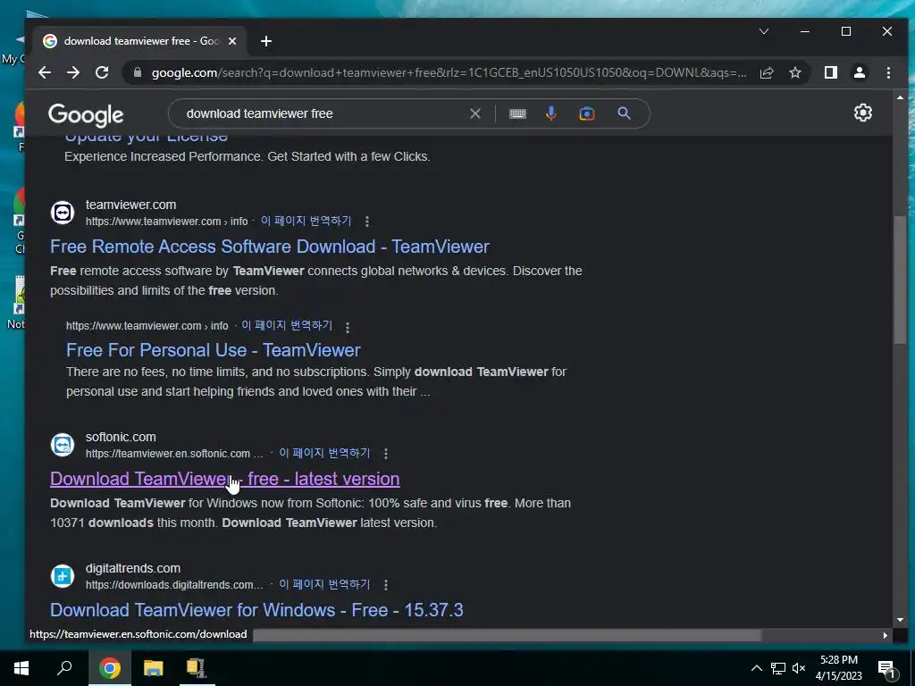Translate the digitaltrends.com result page
The height and width of the screenshot is (686, 915).
click(324, 584)
